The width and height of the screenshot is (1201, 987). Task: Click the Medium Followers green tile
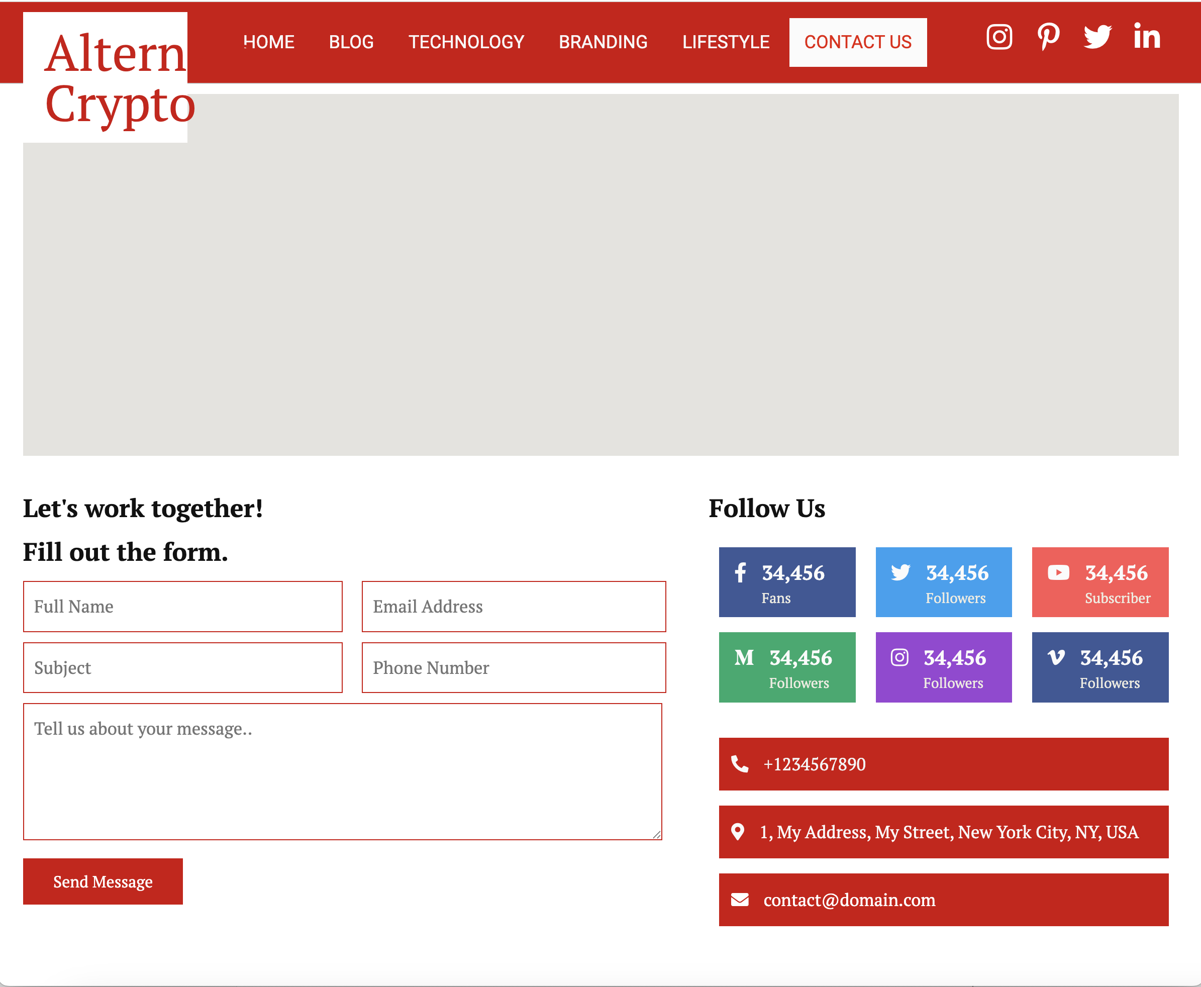click(786, 667)
